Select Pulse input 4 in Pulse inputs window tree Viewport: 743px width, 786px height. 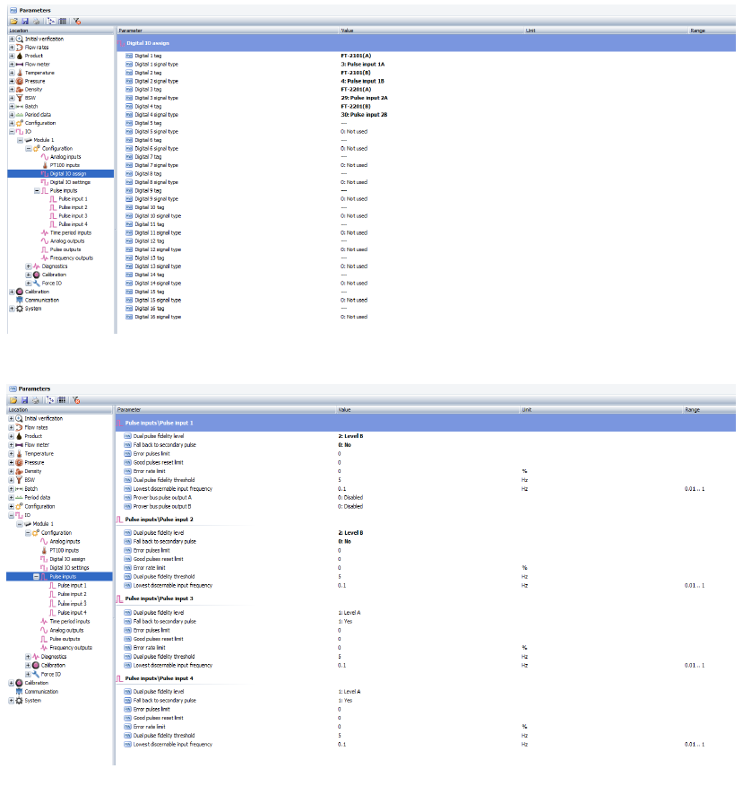click(x=72, y=613)
